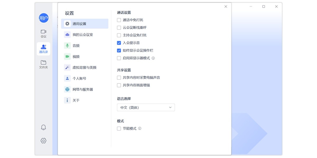Screen dimensions: 317x158
Task: Uncheck 始终显示会议操作栏
Action: coord(119,50)
